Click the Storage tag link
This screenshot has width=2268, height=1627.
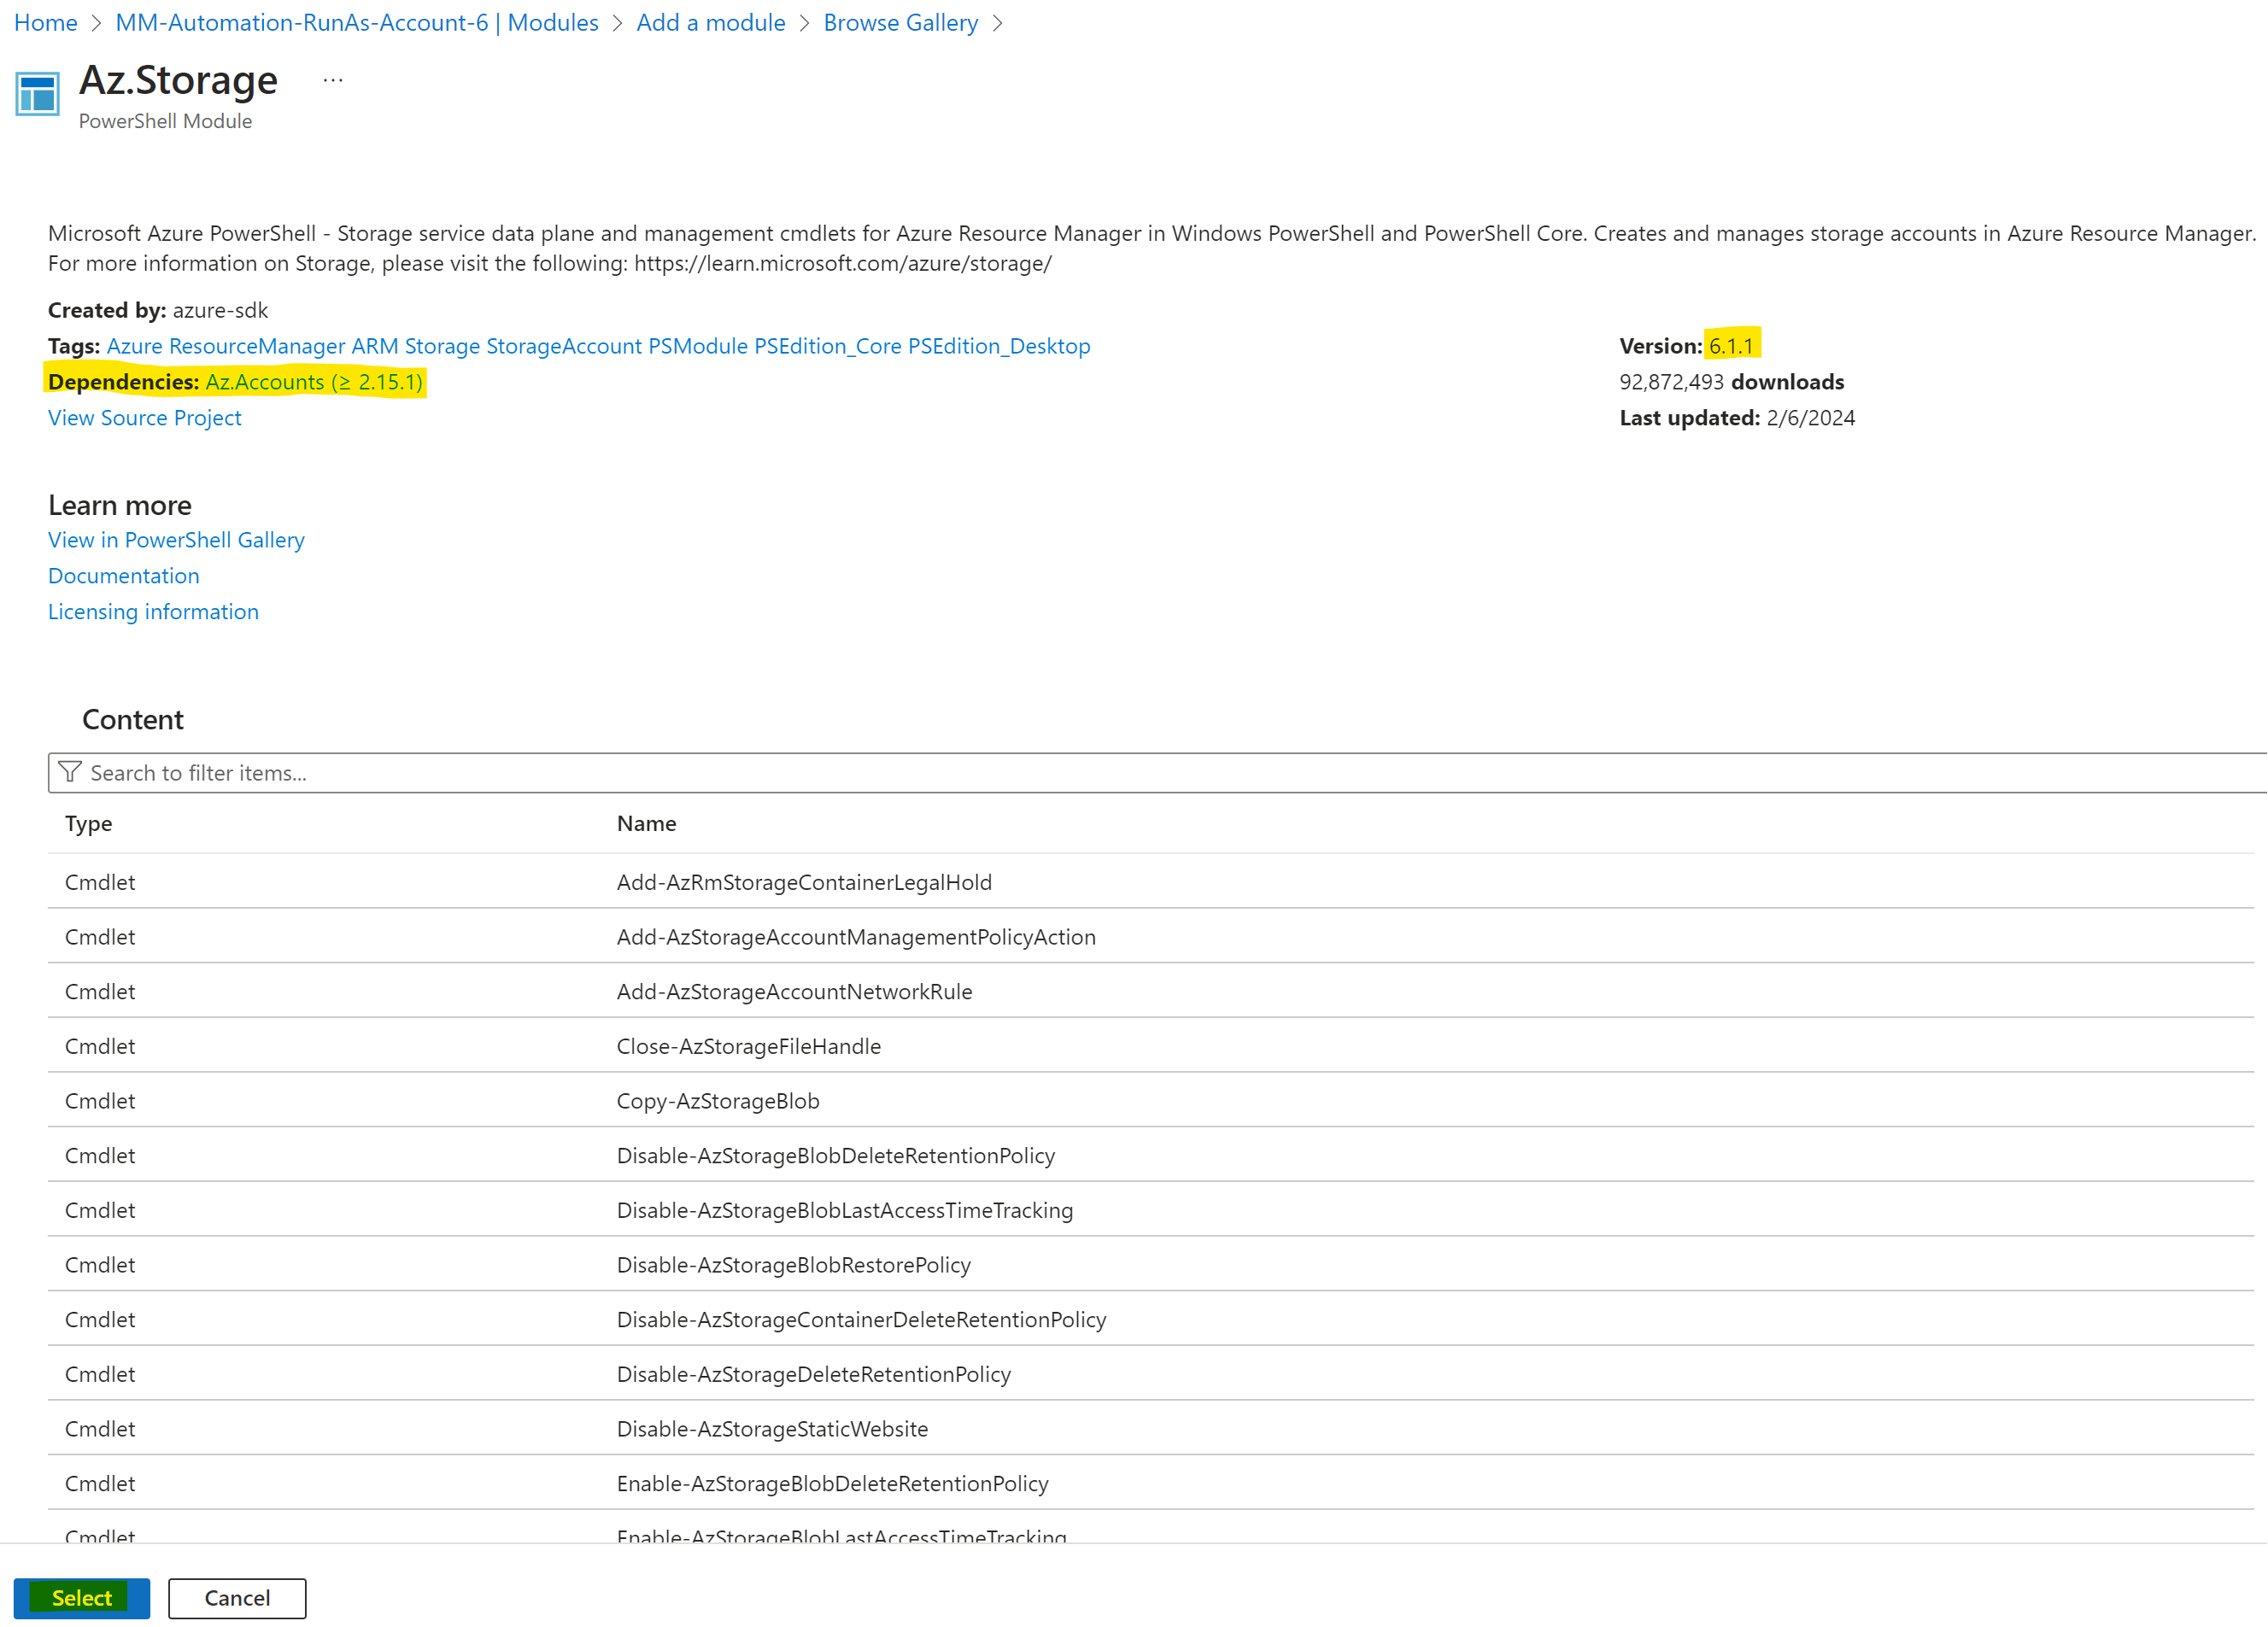click(442, 346)
